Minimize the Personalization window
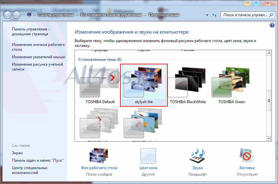Image resolution: width=278 pixels, height=184 pixels. click(x=247, y=3)
